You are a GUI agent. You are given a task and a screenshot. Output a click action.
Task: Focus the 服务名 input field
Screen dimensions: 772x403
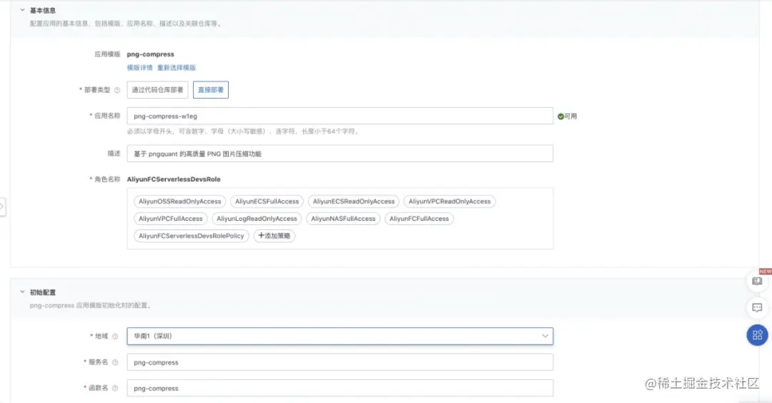click(340, 362)
